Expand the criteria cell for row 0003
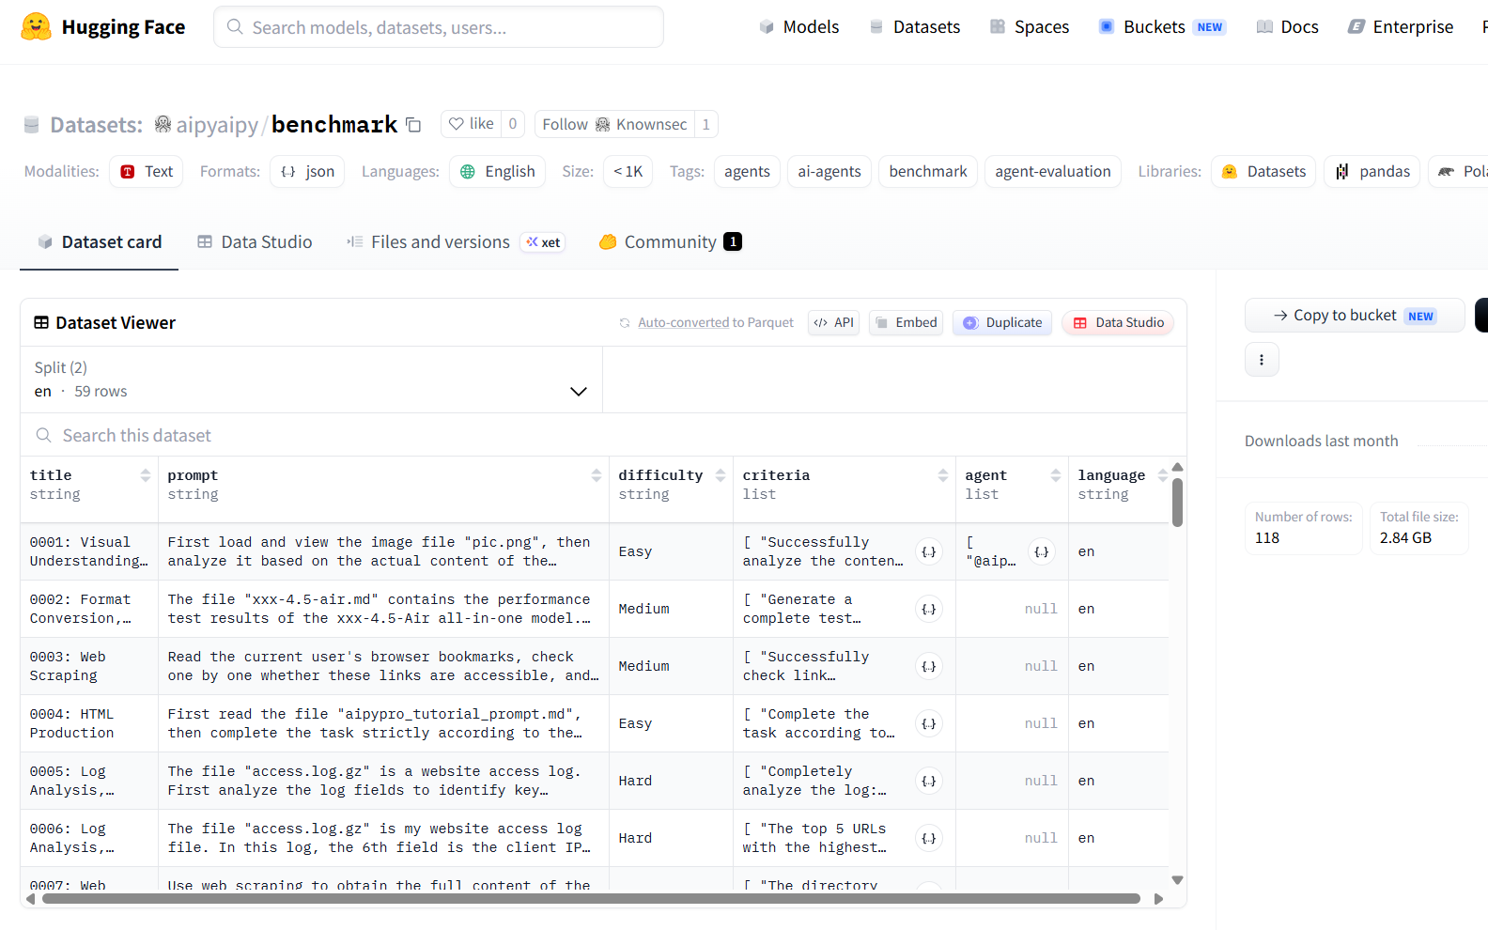 tap(929, 667)
